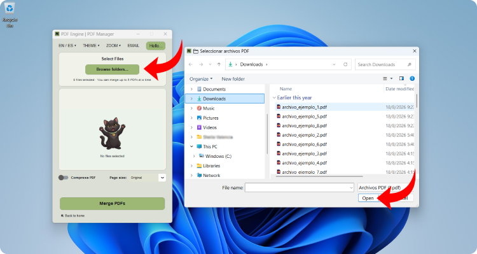The width and height of the screenshot is (477, 254).
Task: Open the THEME menu
Action: point(91,46)
